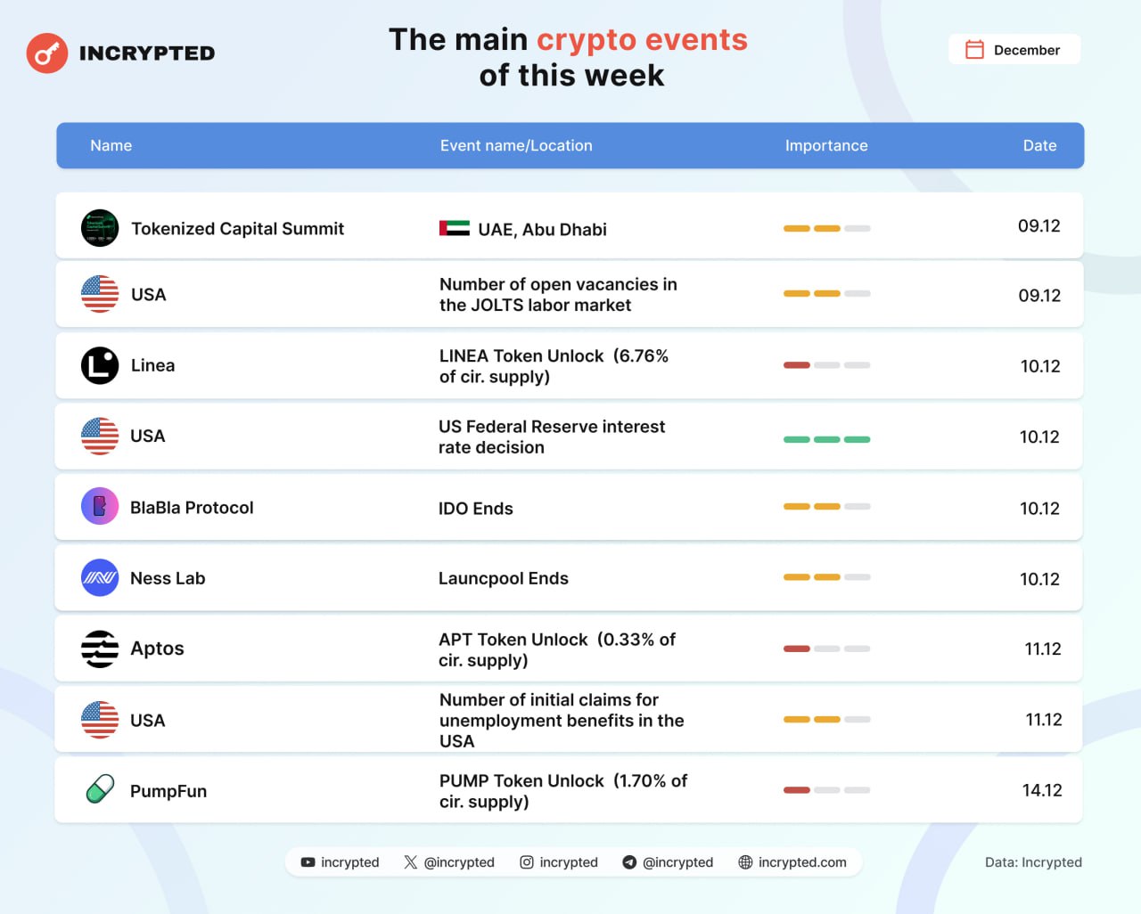
Task: Click the Aptos logo icon
Action: click(100, 649)
